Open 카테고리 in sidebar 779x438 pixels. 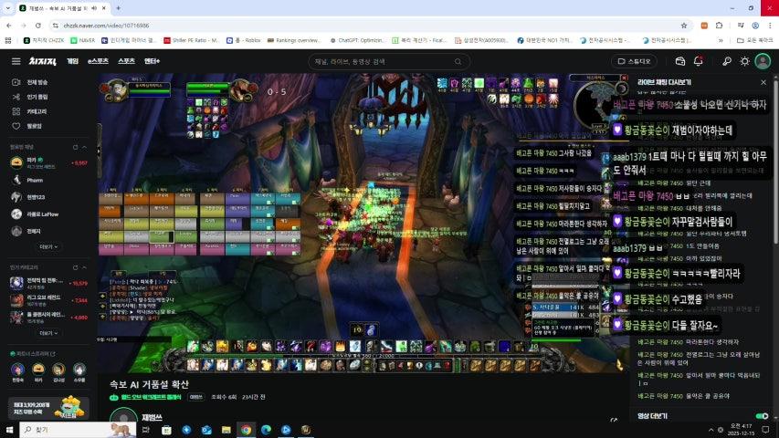(30, 111)
